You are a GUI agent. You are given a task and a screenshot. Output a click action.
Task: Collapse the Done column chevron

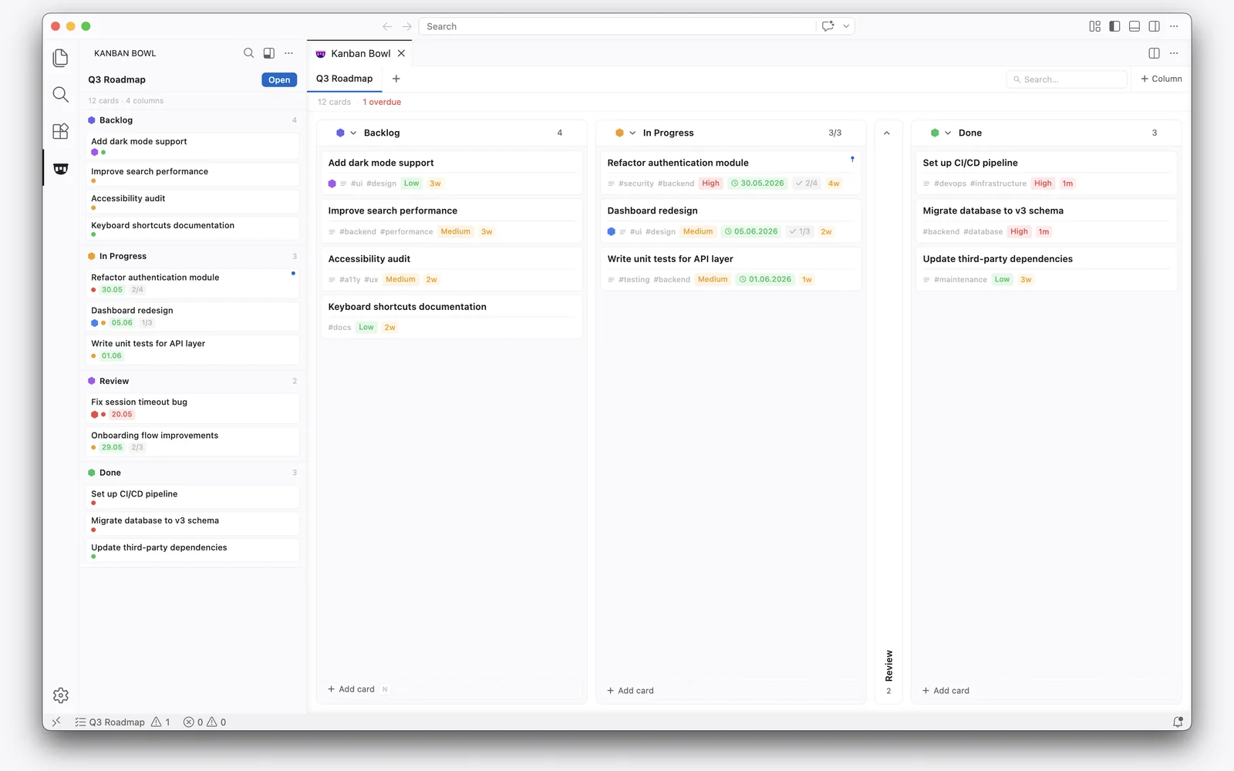pyautogui.click(x=948, y=133)
